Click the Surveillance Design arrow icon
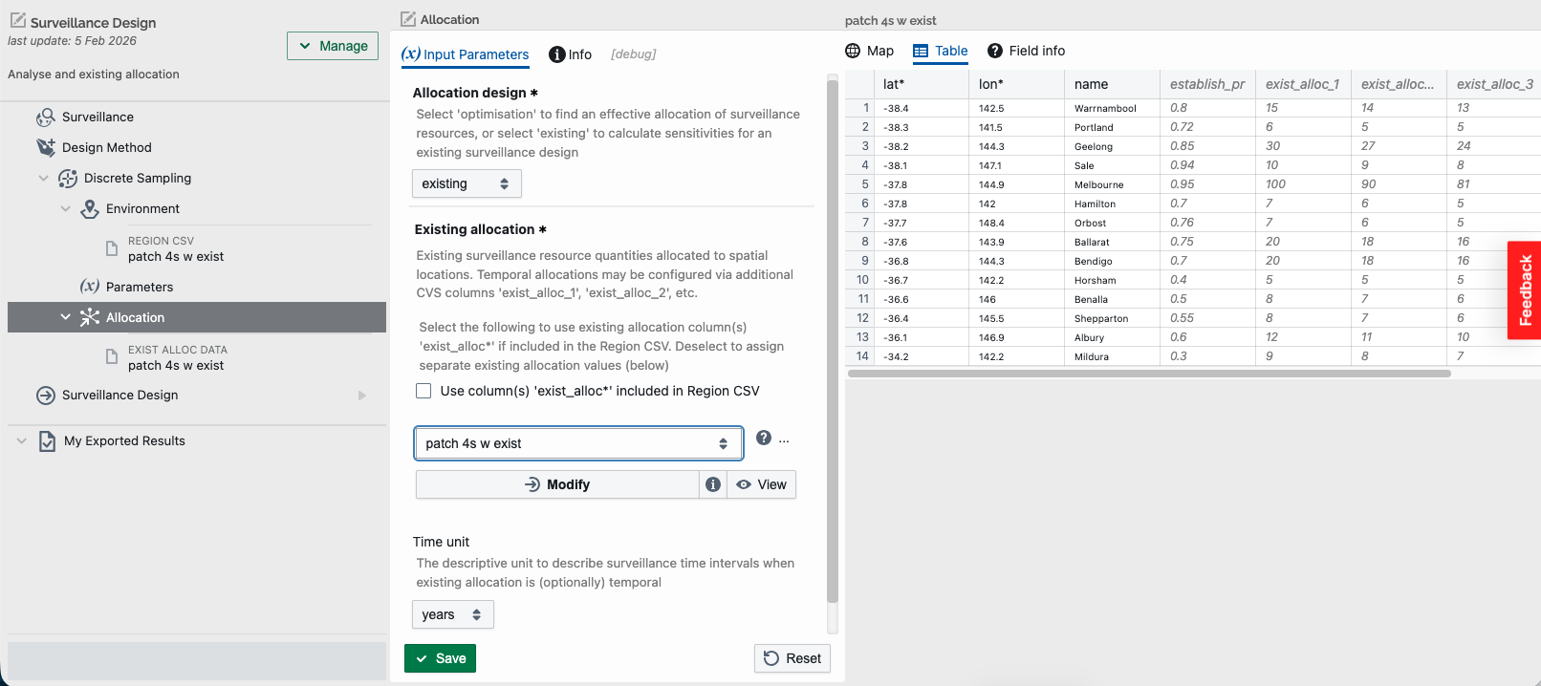The height and width of the screenshot is (686, 1541). (x=45, y=396)
